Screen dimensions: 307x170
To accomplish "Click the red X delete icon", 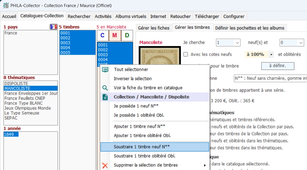I will point(105,166).
